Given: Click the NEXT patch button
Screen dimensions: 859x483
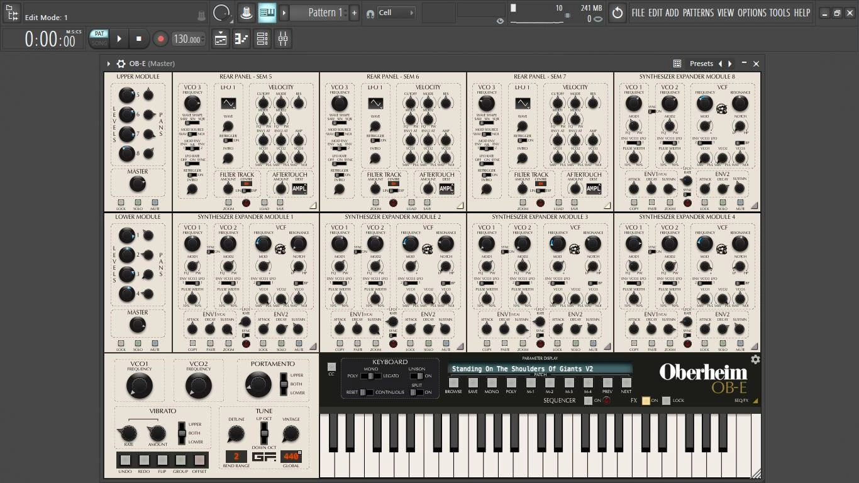Looking at the screenshot, I should (x=626, y=382).
